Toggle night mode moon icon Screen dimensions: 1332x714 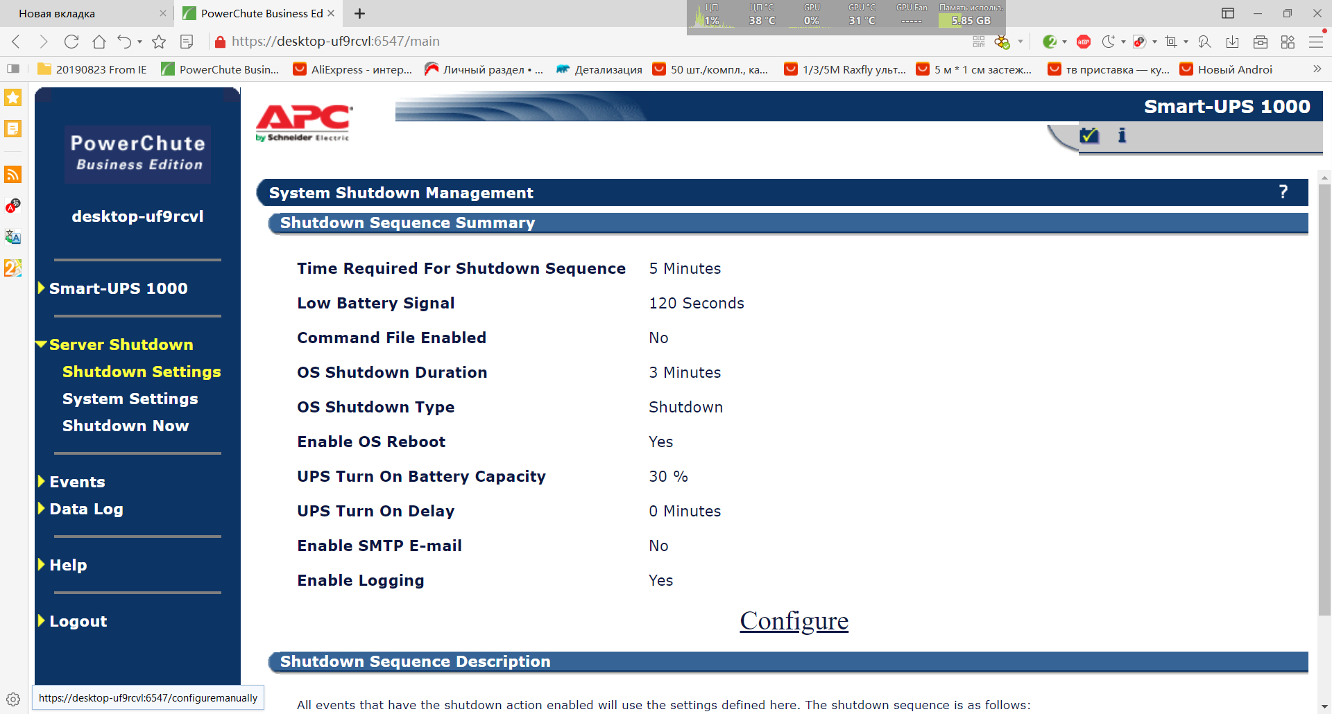(1109, 42)
